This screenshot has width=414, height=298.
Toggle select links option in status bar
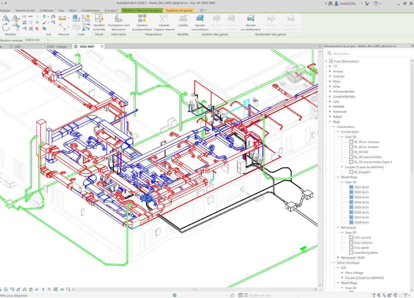373,295
